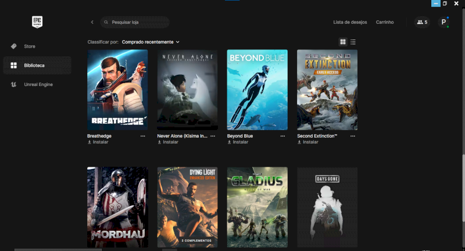Screen dimensions: 465x251
Task: Click the Classificar por label
Action: click(103, 42)
